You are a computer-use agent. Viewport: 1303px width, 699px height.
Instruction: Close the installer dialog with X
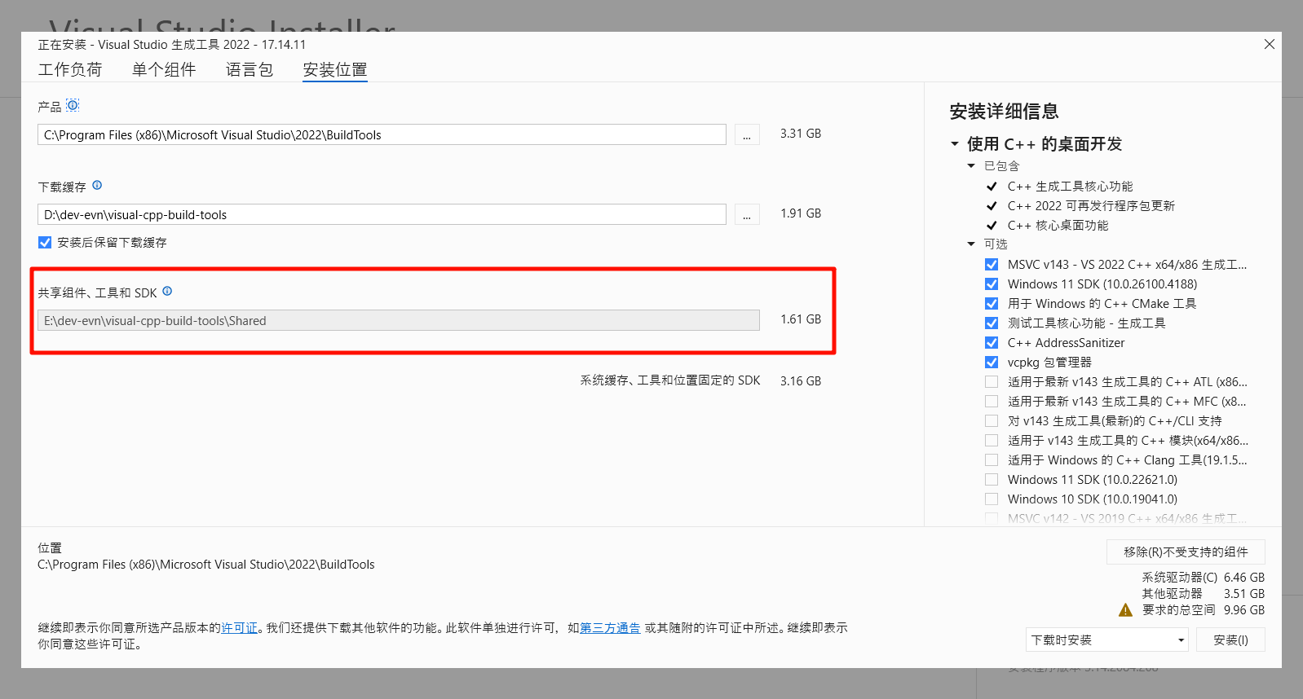[x=1269, y=44]
